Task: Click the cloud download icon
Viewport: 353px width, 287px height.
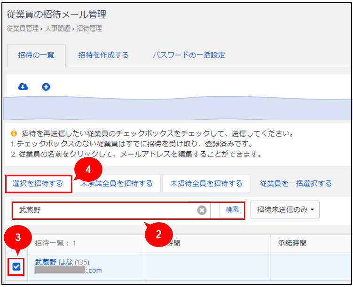Action: [x=23, y=86]
